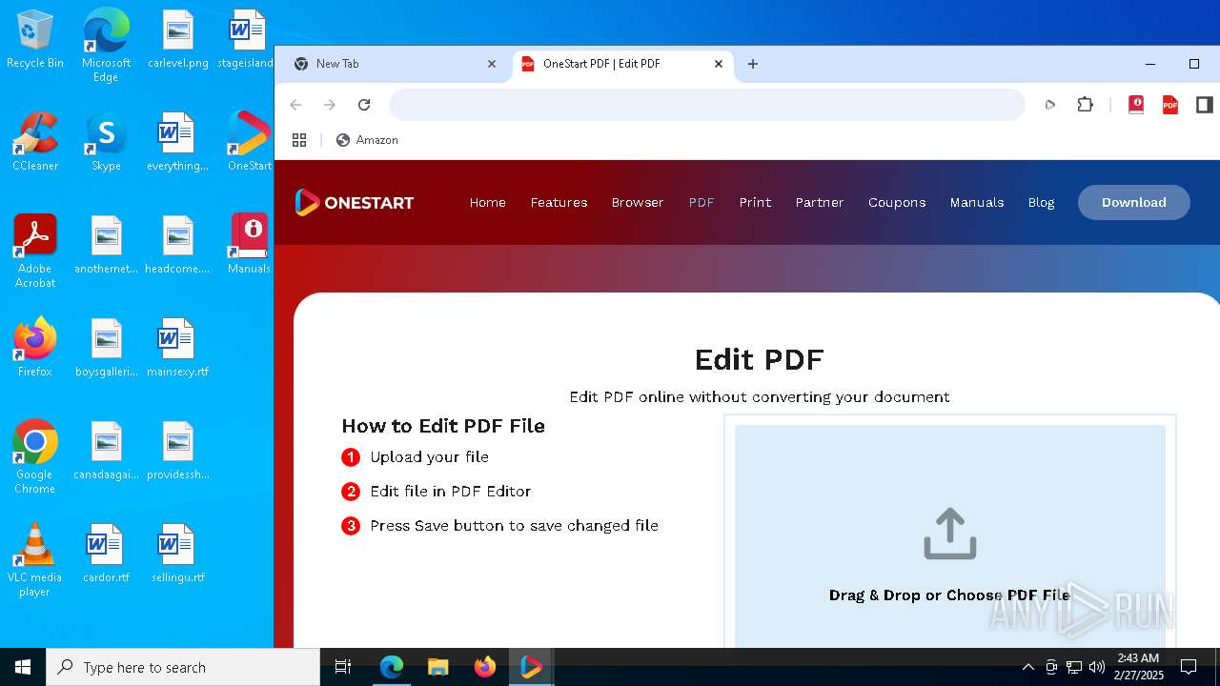Select mainsexy.rtf desktop file
Screen dimensions: 1220x686
[x=177, y=348]
